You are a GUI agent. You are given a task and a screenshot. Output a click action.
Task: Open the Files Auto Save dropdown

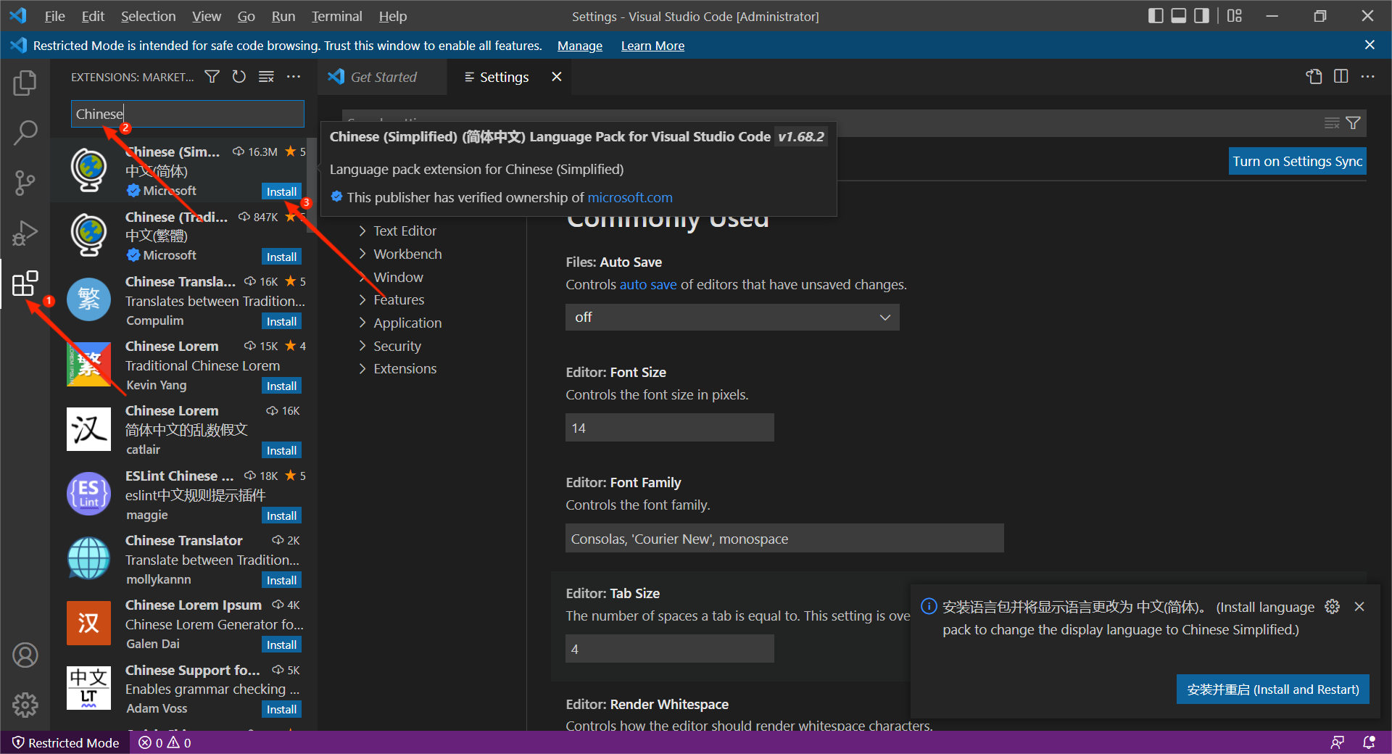coord(732,317)
